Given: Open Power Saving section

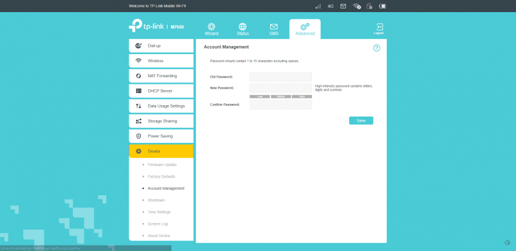Looking at the screenshot, I should tap(161, 136).
